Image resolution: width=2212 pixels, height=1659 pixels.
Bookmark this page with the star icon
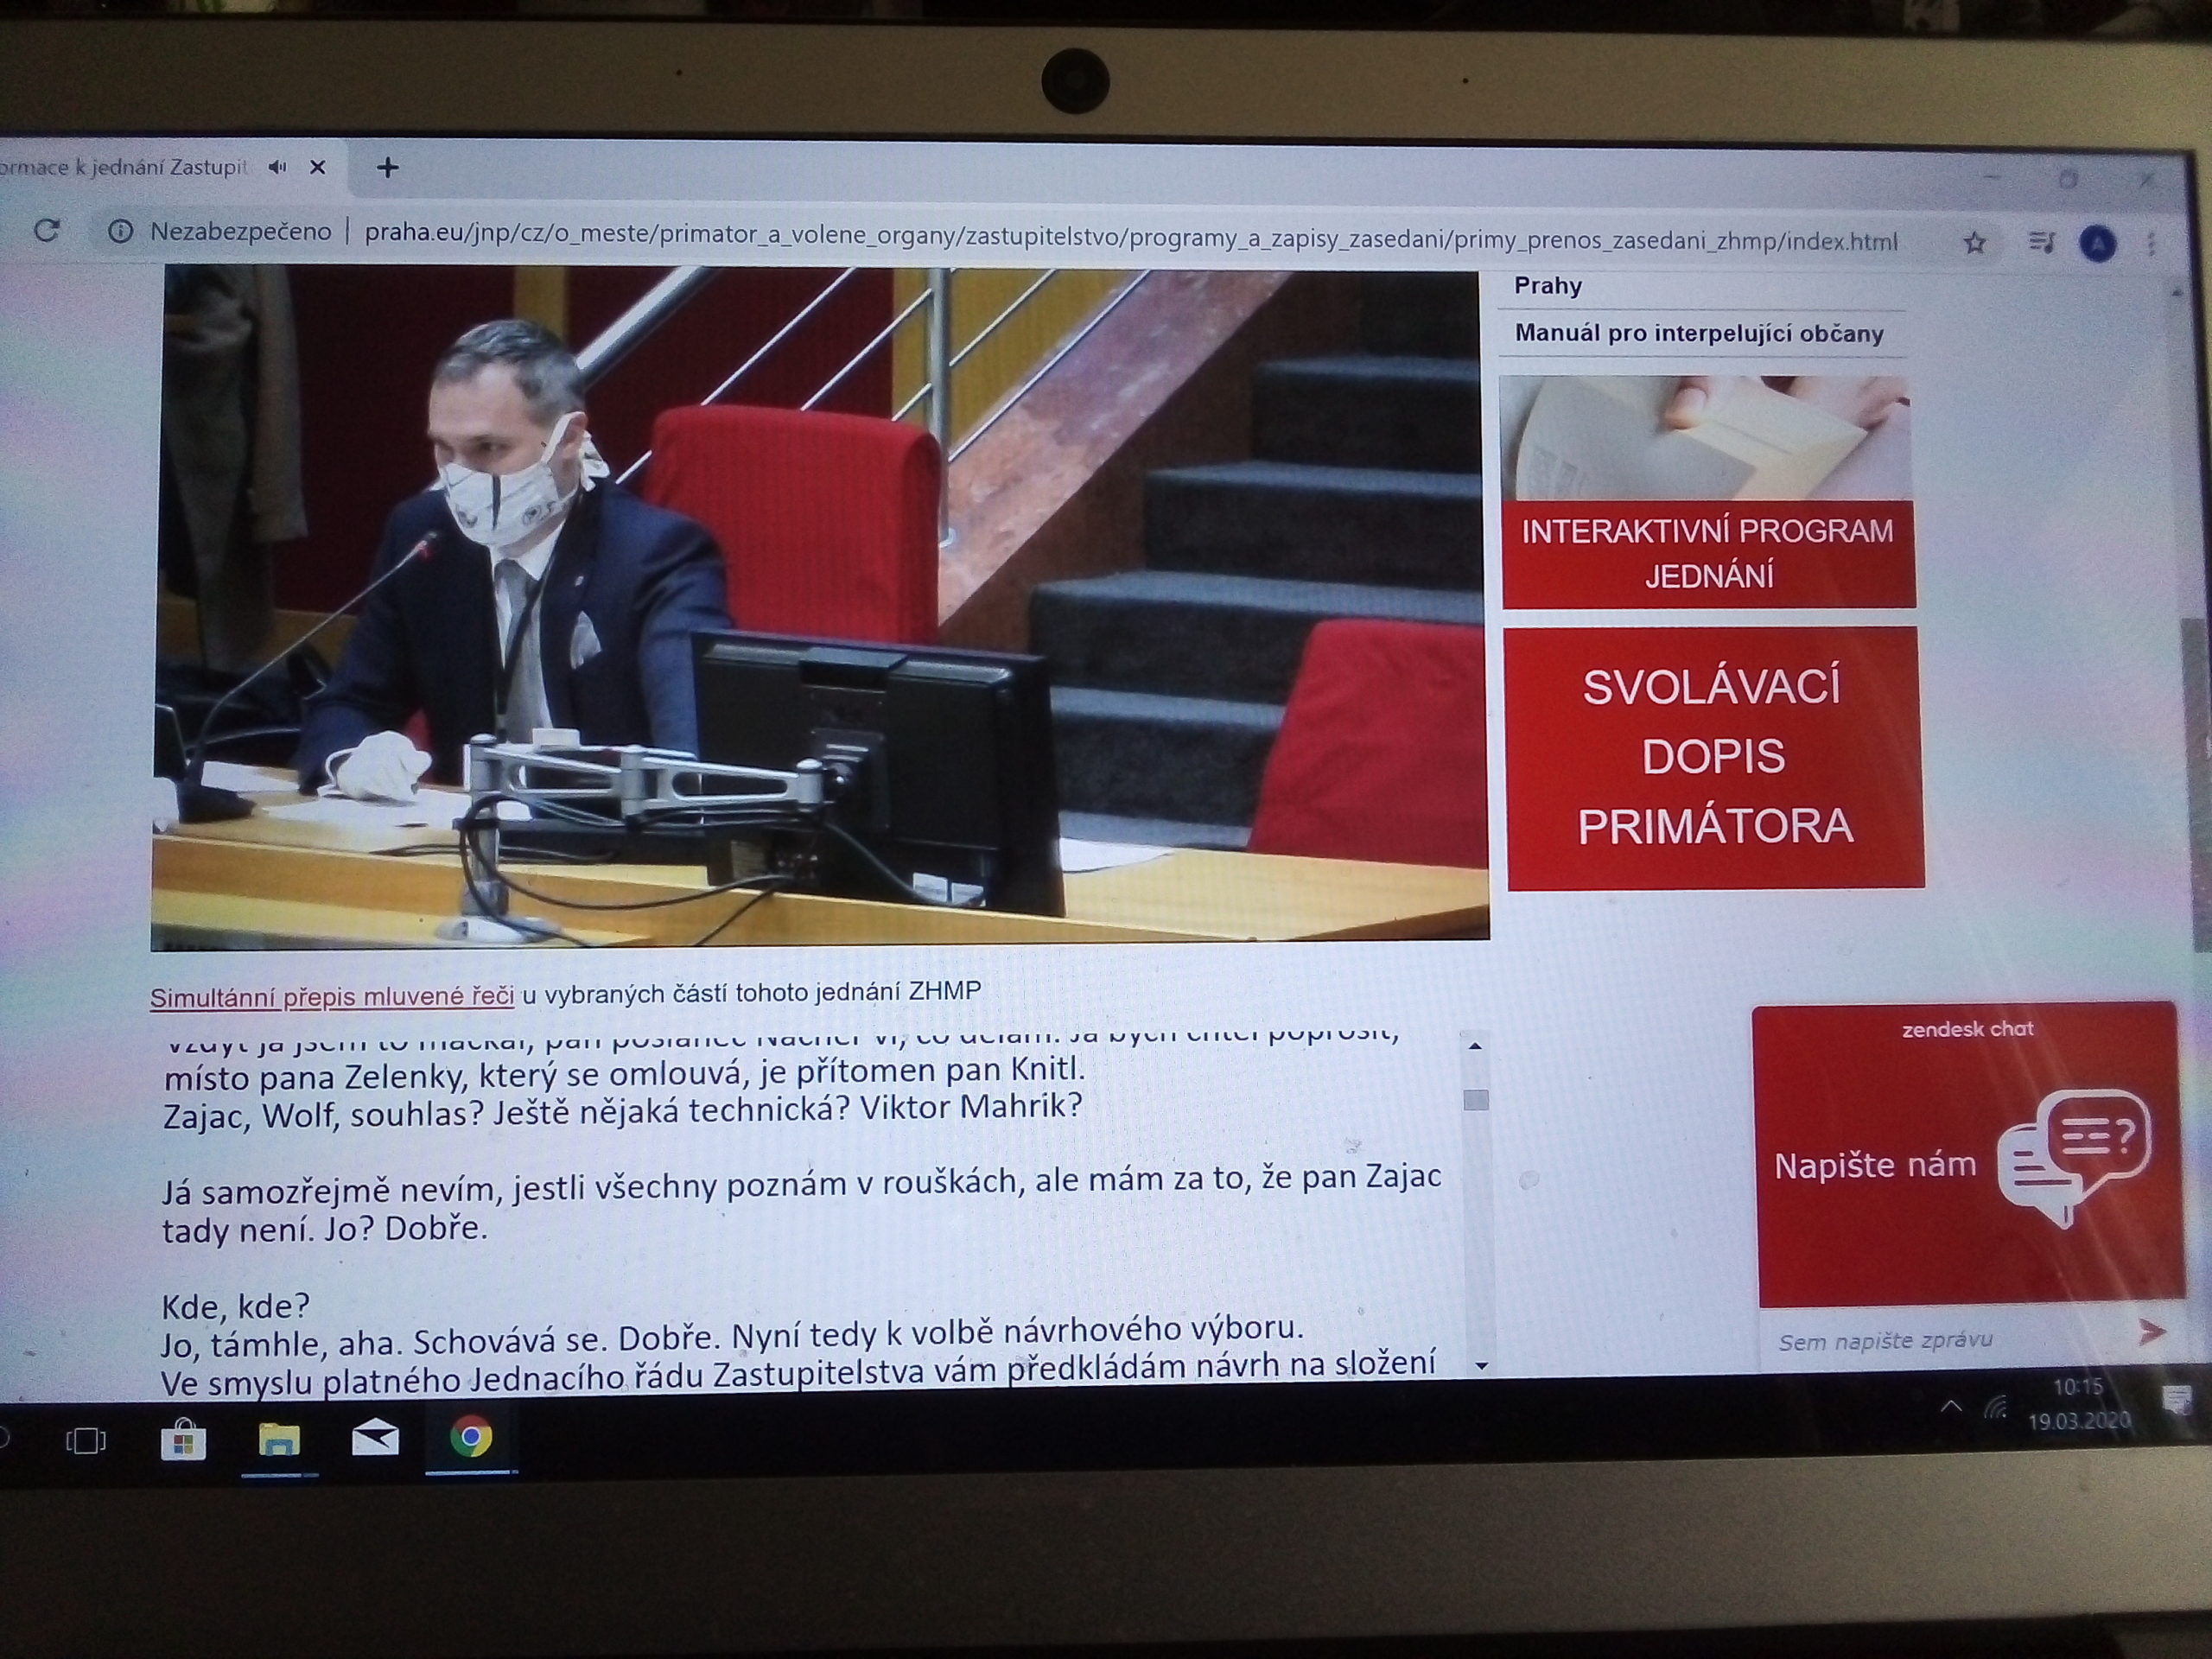[1975, 243]
